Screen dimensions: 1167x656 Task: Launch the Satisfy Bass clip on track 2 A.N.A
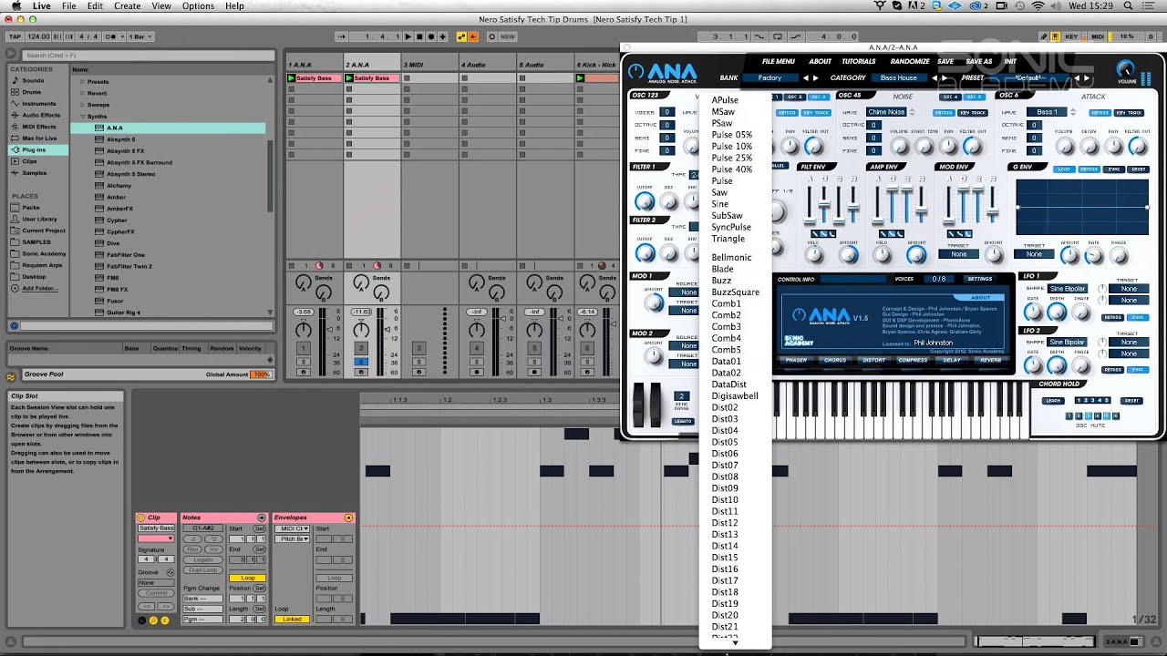pos(350,78)
